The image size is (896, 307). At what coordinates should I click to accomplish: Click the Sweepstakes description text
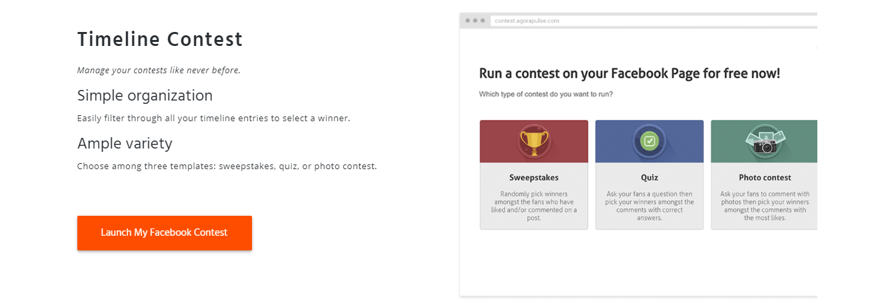(534, 206)
